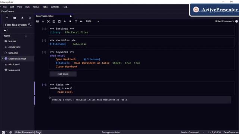
Task: Upload files with the upload arrow icon
Action: click(x=22, y=18)
